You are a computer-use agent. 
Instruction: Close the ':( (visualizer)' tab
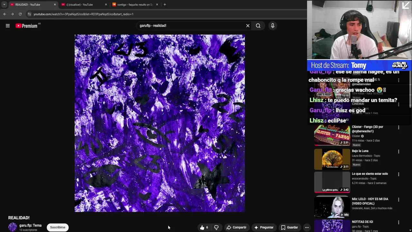[x=106, y=5]
